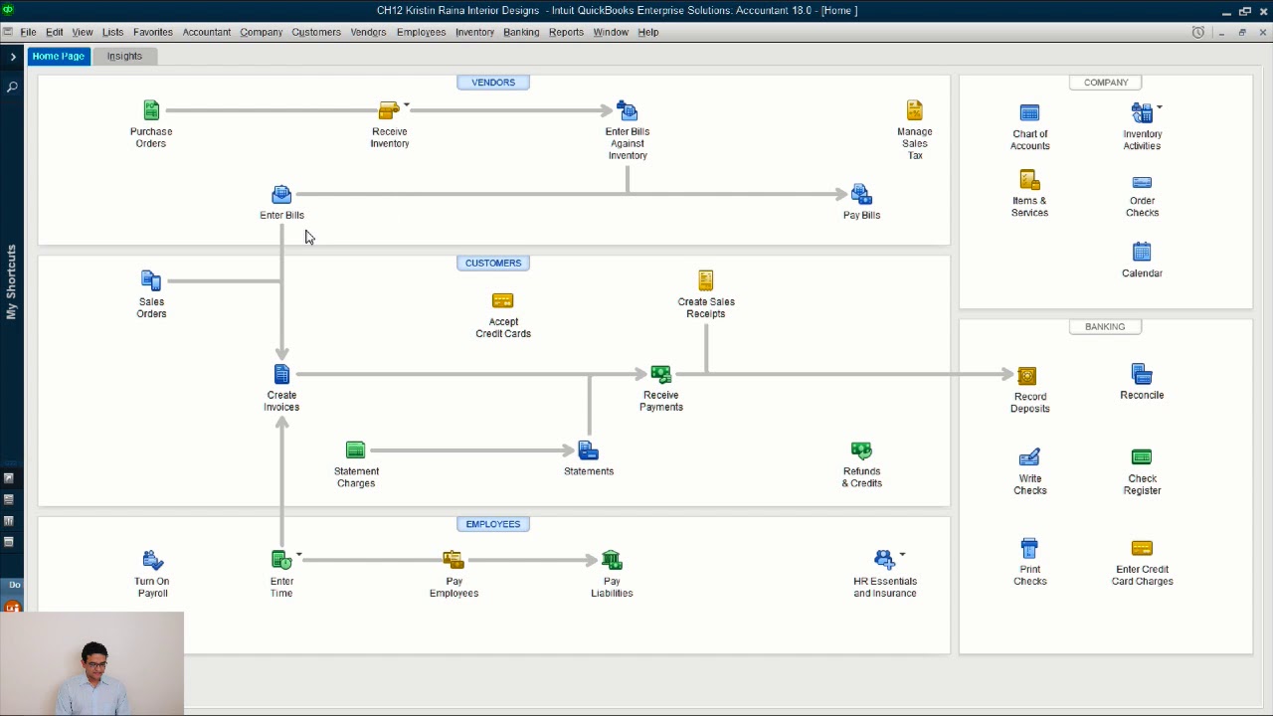Click the Receive Inventory icon
The height and width of the screenshot is (716, 1273).
pyautogui.click(x=389, y=110)
